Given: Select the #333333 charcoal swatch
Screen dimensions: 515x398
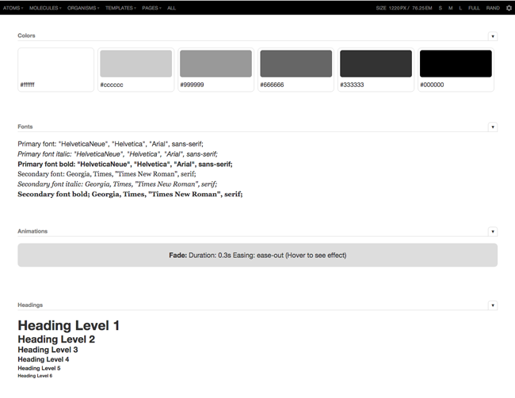Looking at the screenshot, I should point(376,70).
